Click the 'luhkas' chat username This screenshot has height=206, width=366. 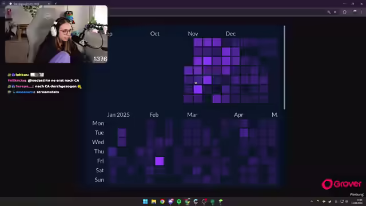pyautogui.click(x=22, y=75)
